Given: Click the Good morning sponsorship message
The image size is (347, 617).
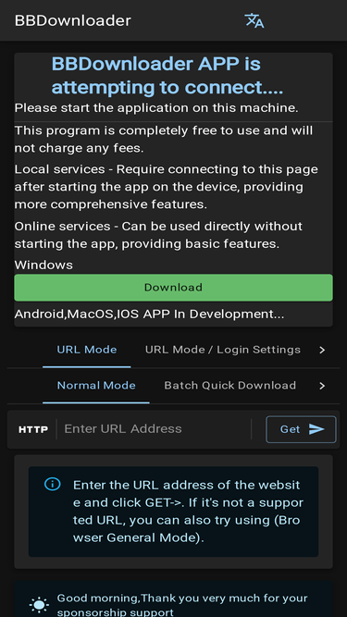Looking at the screenshot, I should [182, 605].
